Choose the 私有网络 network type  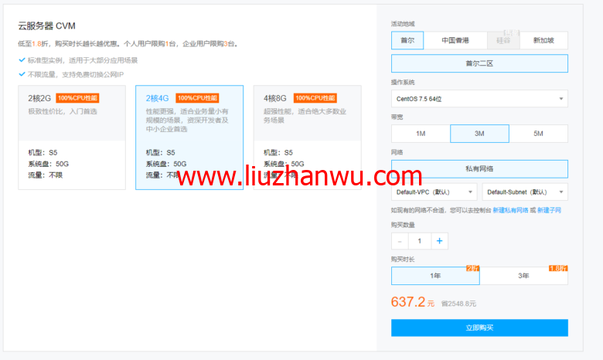(x=479, y=168)
